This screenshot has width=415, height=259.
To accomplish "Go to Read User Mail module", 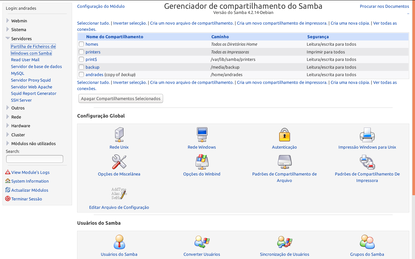I will click(25, 60).
